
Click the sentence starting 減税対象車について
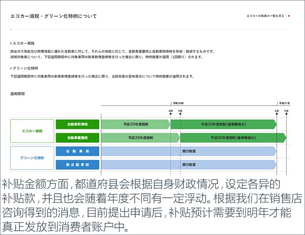107,57
